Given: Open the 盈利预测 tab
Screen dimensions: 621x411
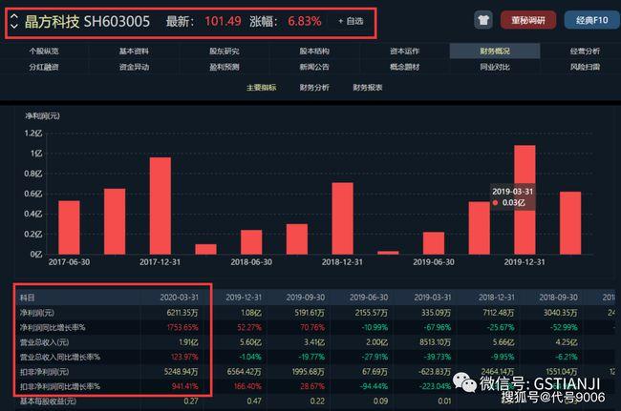Looking at the screenshot, I should (225, 67).
